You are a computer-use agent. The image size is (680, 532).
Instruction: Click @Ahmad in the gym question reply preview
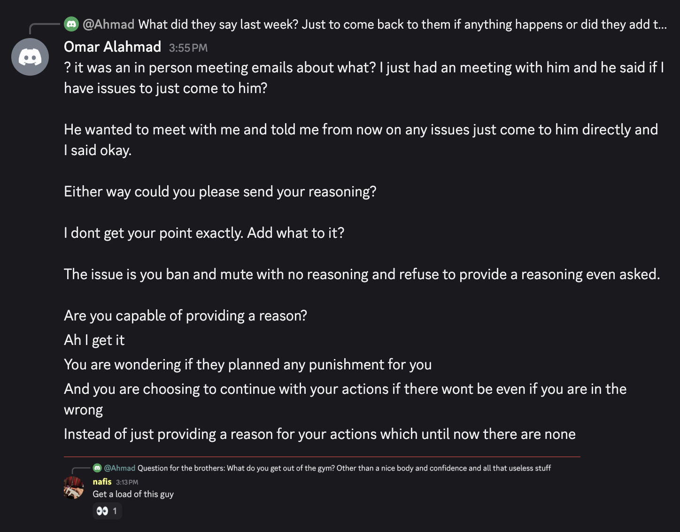pyautogui.click(x=120, y=468)
